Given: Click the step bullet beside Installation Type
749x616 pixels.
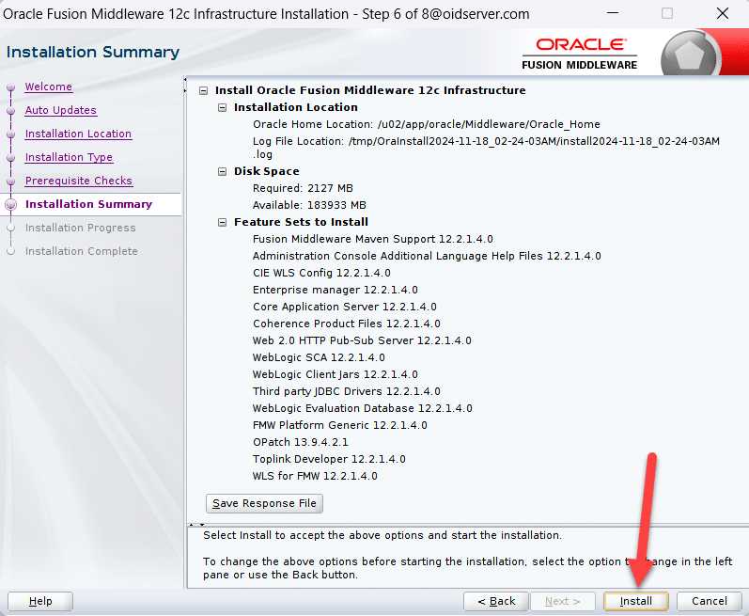Looking at the screenshot, I should point(11,158).
